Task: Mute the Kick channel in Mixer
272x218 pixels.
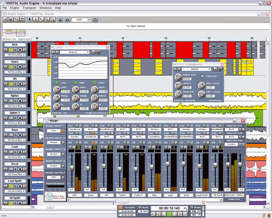Action: [70, 147]
